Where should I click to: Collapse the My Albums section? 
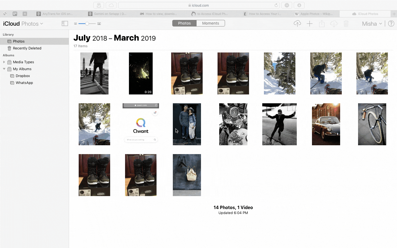4,69
